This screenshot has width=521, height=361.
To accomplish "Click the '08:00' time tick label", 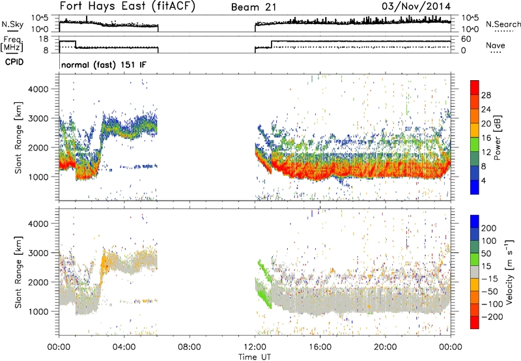I will coord(190,347).
